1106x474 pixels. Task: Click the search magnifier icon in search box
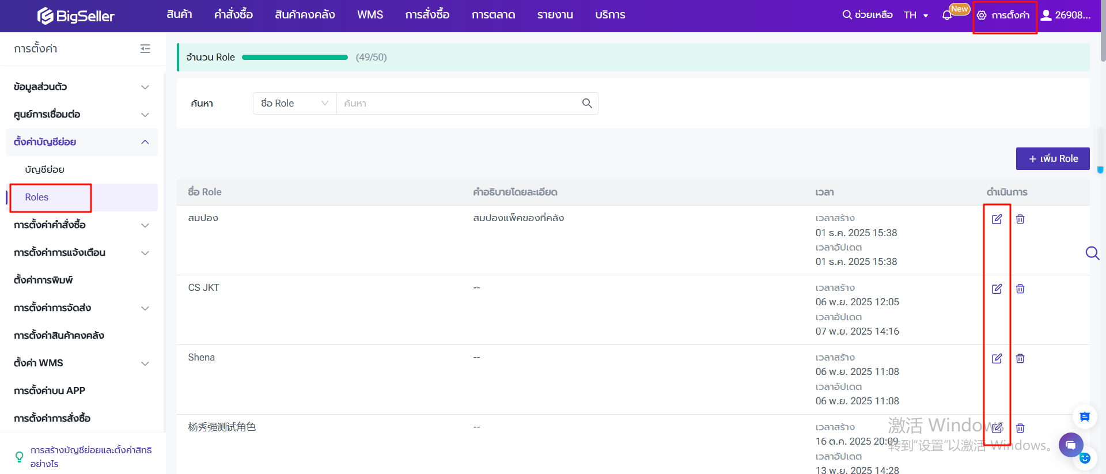(x=586, y=103)
